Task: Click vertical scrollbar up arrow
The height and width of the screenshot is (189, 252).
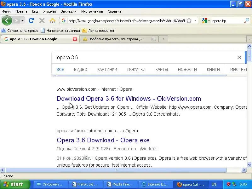Action: [x=249, y=46]
